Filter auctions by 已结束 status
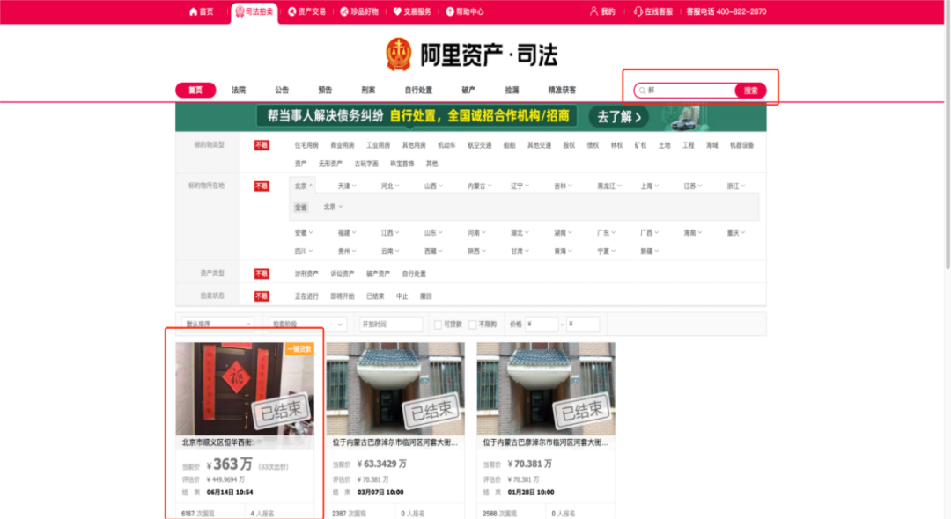This screenshot has width=951, height=519. click(x=375, y=296)
